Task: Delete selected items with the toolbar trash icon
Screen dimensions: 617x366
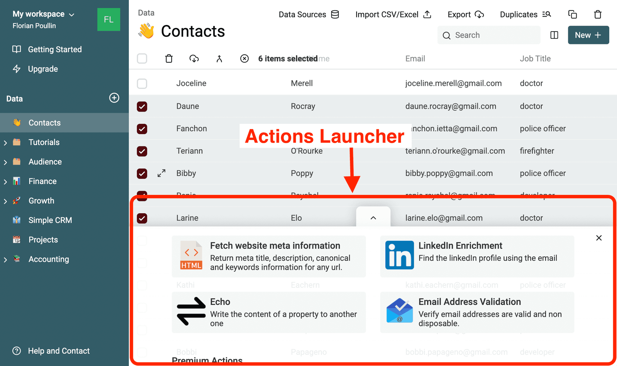Action: tap(169, 59)
